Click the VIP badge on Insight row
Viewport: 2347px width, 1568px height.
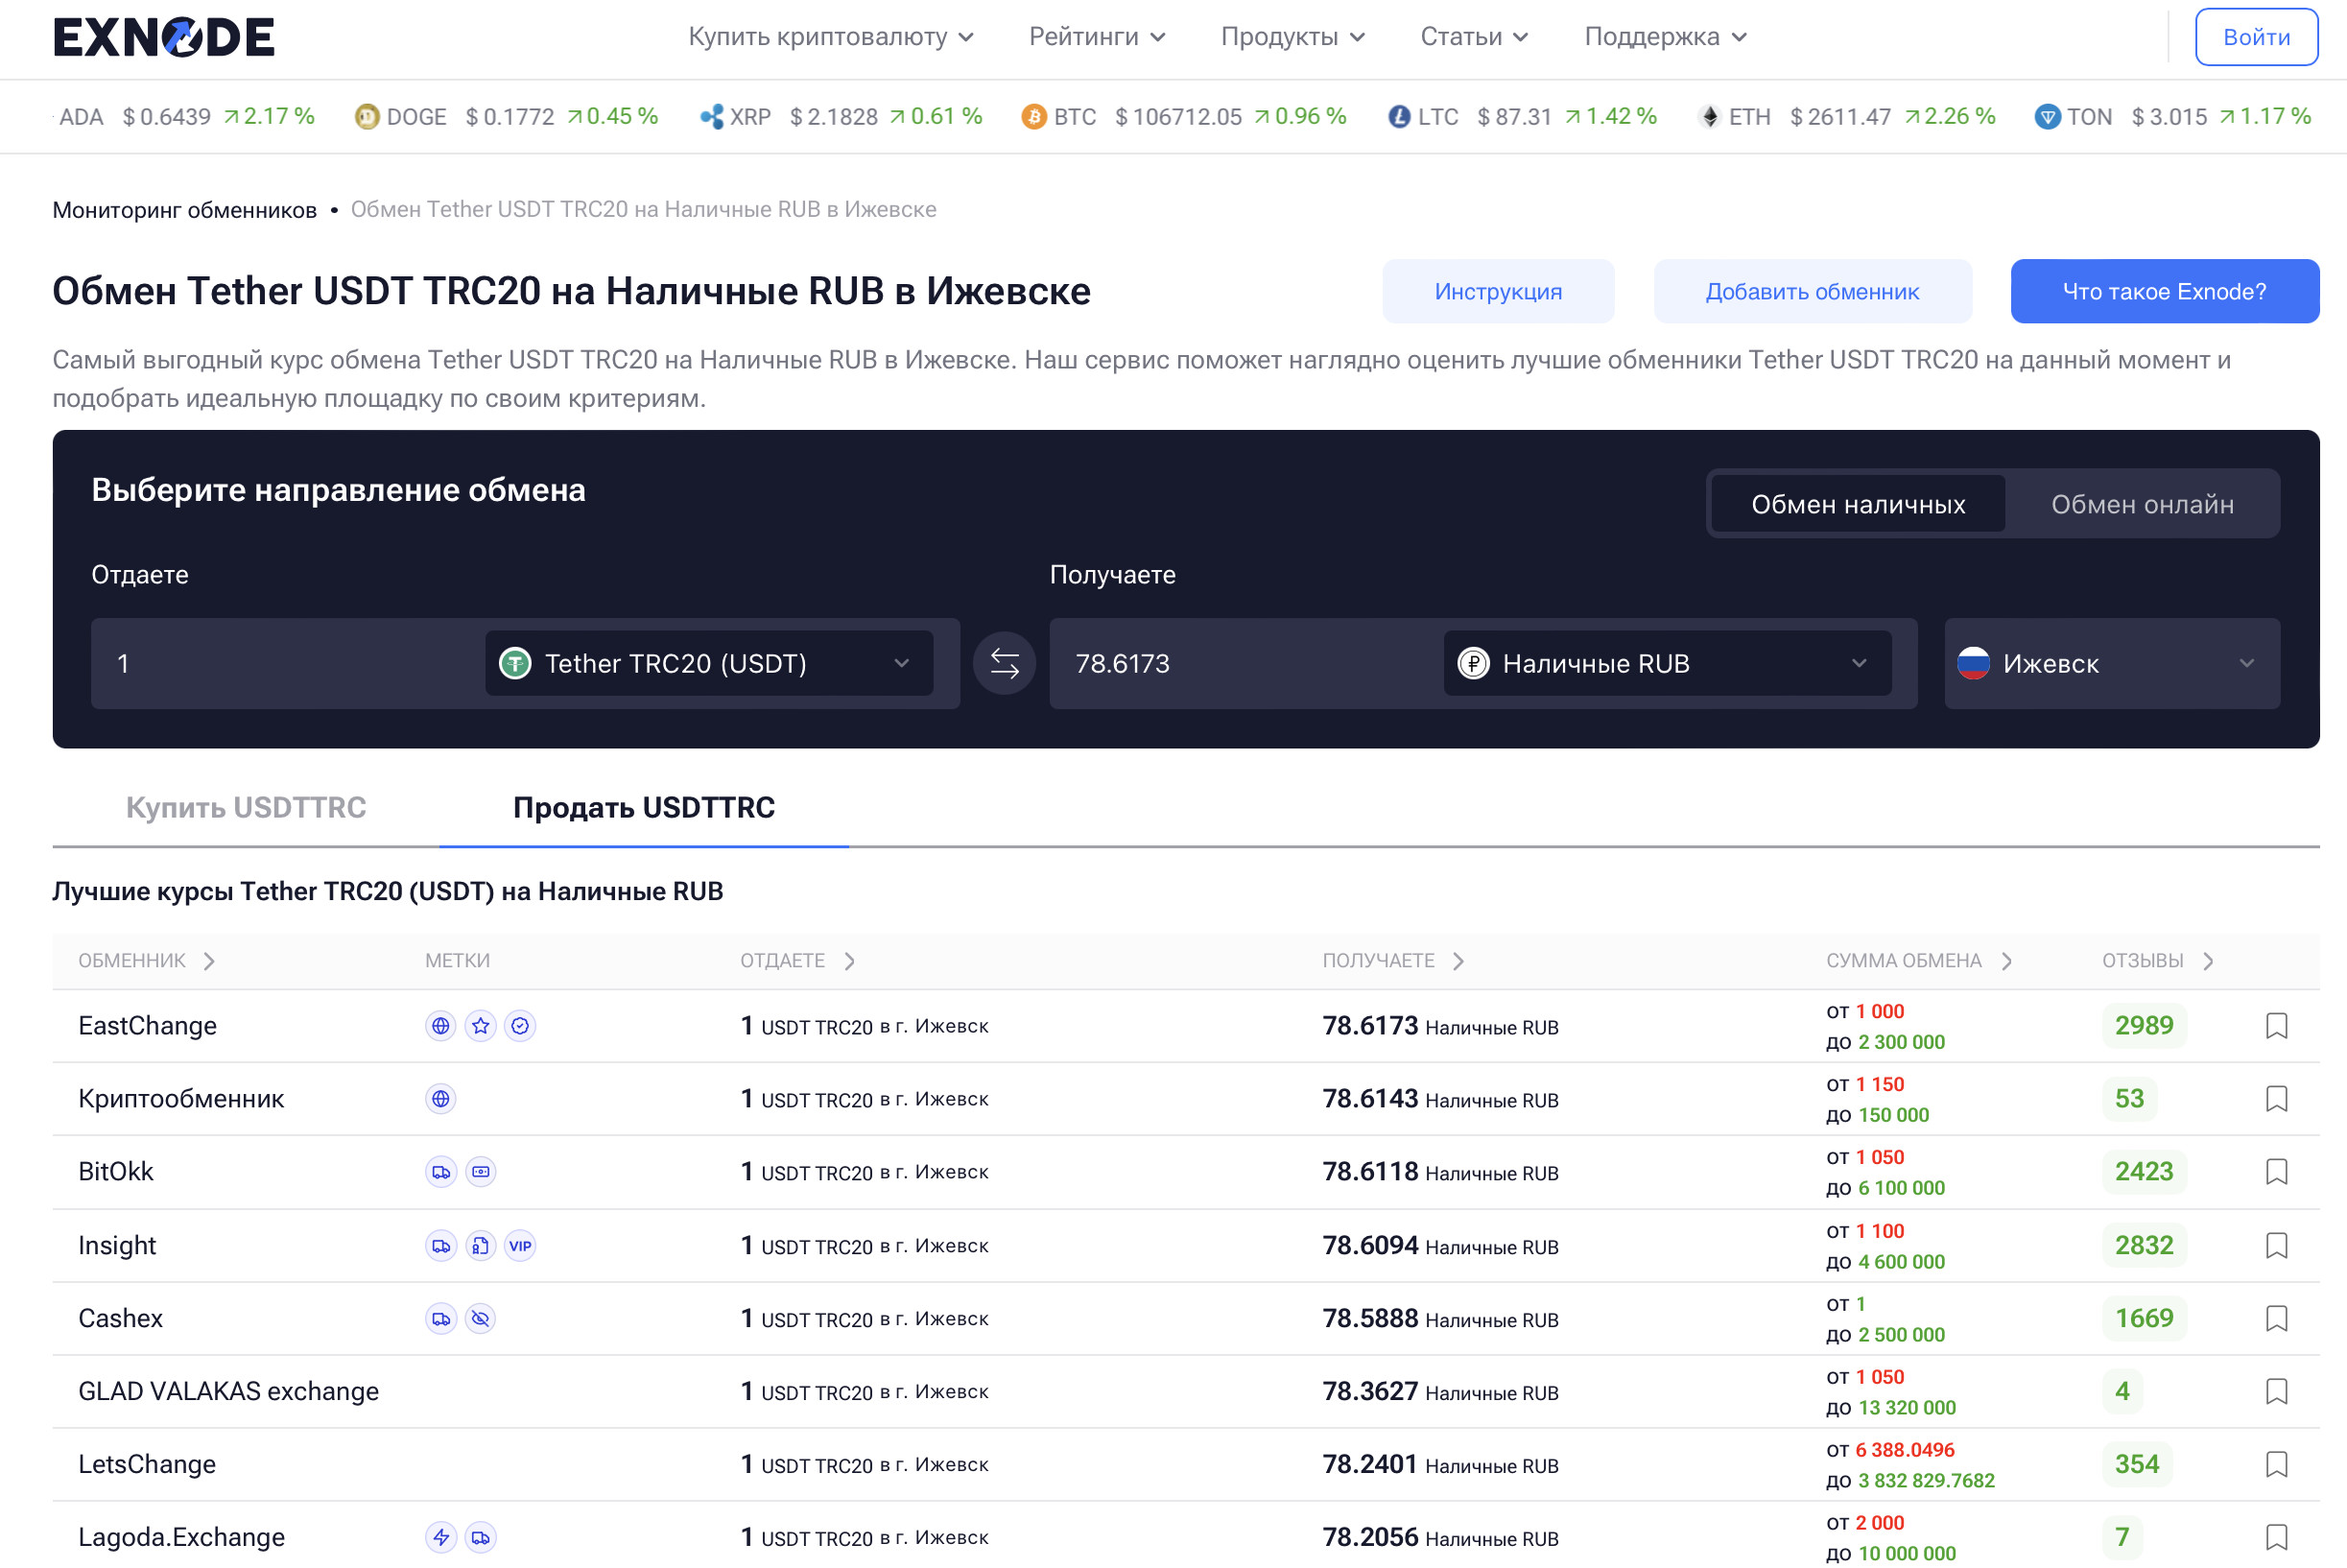tap(520, 1246)
